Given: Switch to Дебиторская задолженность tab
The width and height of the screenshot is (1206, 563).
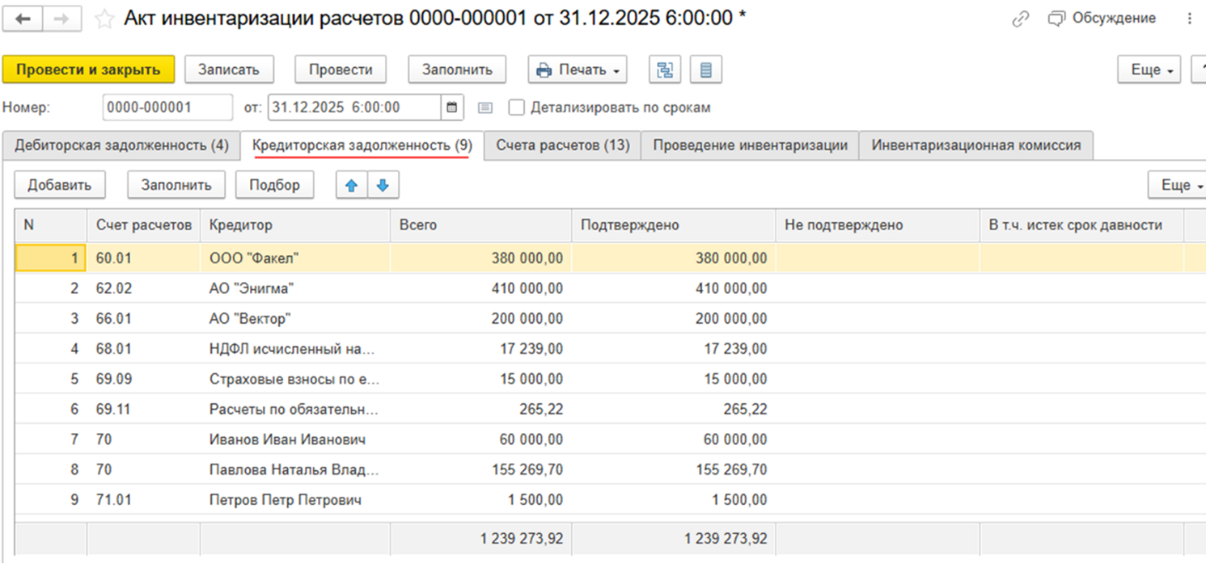Looking at the screenshot, I should coord(121,145).
